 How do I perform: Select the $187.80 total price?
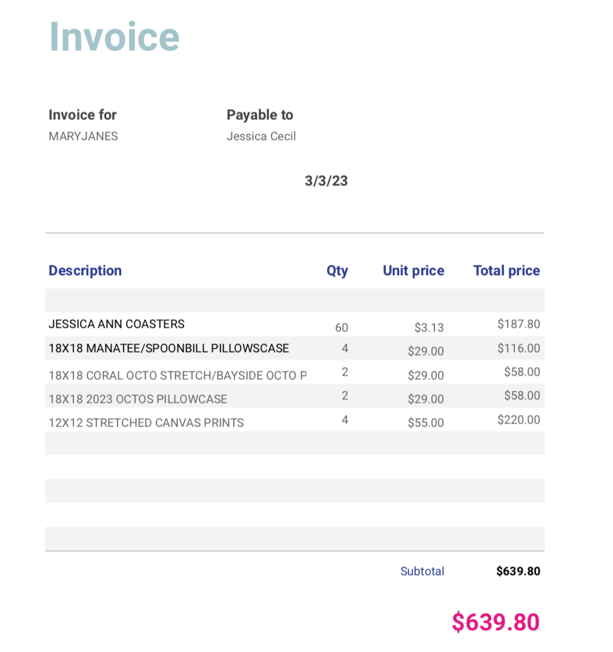click(x=519, y=324)
